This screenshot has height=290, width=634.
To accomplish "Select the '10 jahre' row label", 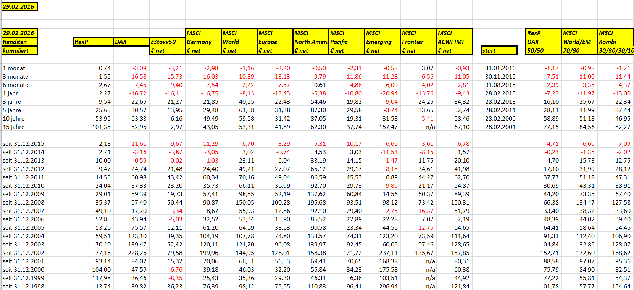I will point(14,118).
